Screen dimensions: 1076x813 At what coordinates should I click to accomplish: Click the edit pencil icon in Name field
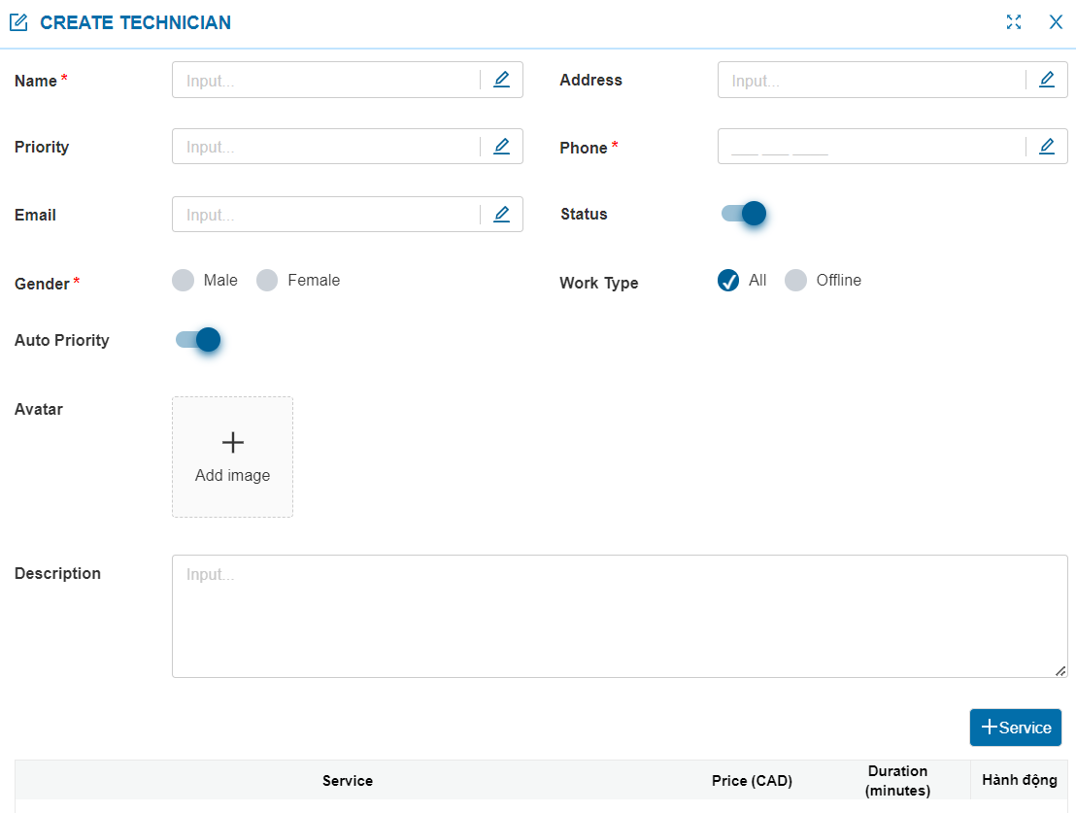click(x=502, y=80)
